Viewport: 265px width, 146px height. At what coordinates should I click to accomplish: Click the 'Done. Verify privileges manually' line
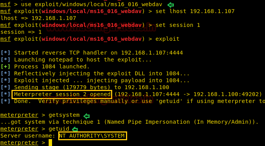[x=139, y=101]
